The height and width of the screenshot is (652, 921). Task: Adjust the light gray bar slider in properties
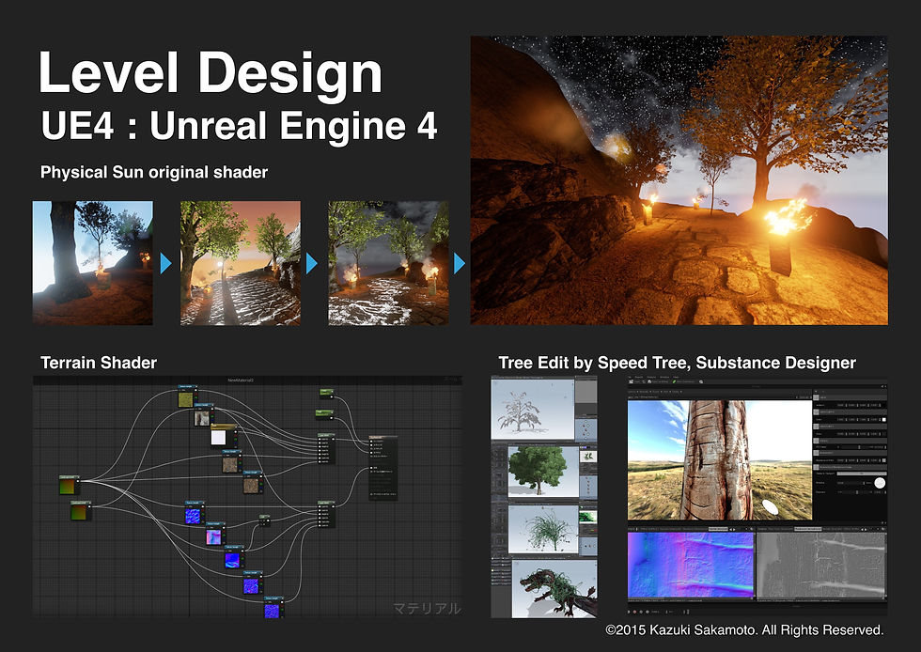pyautogui.click(x=862, y=473)
